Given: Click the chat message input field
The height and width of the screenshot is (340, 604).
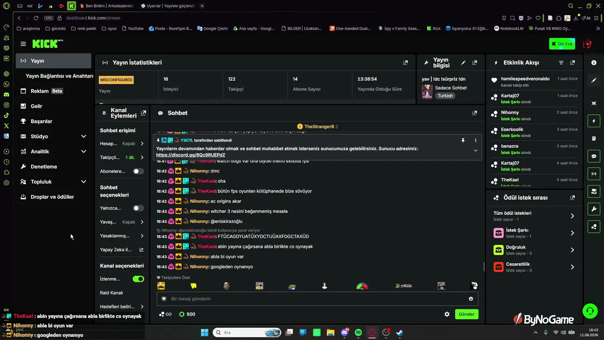Looking at the screenshot, I should click(x=318, y=298).
